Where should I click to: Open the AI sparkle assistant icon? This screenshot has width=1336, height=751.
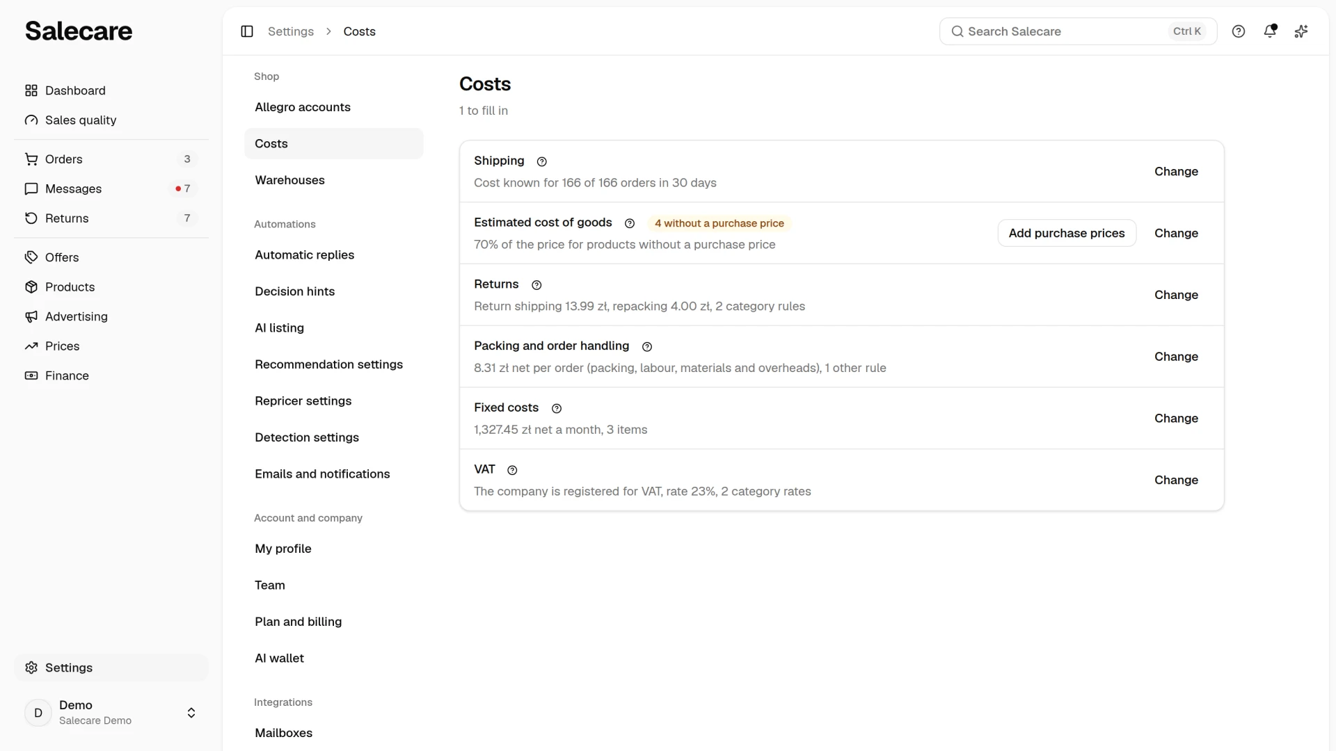coord(1301,31)
